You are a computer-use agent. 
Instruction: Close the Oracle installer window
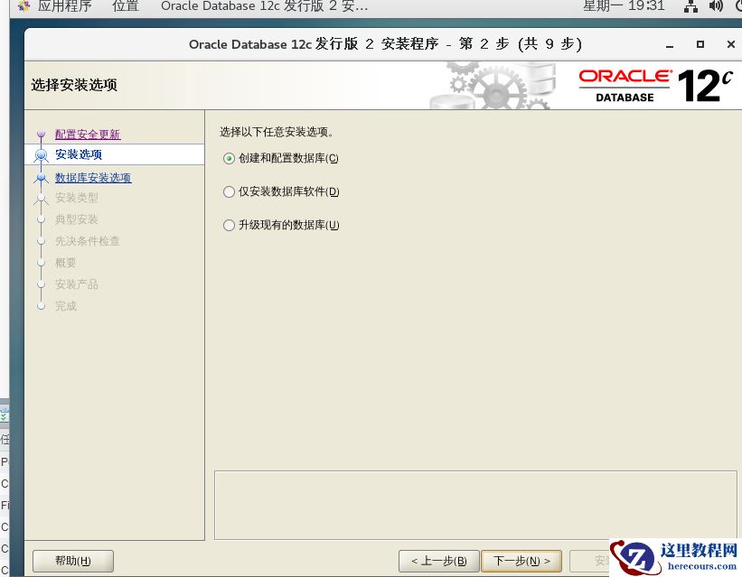coord(730,44)
